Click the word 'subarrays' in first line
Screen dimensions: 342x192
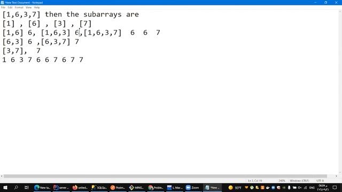click(x=103, y=14)
